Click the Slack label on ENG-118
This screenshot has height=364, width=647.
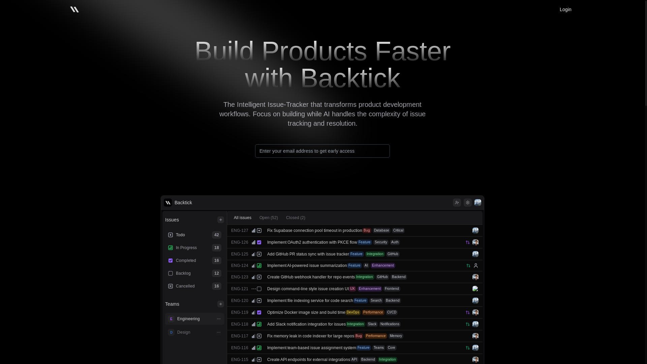(x=372, y=324)
